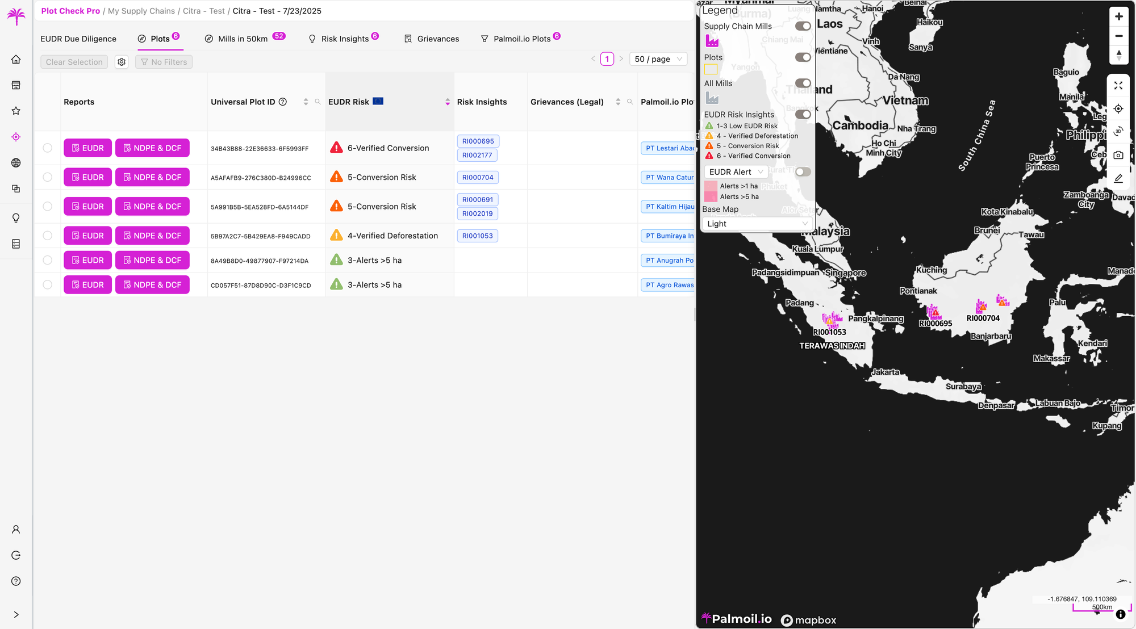Open the lightbulb insights sidebar icon
Image resolution: width=1136 pixels, height=629 pixels.
coord(16,218)
